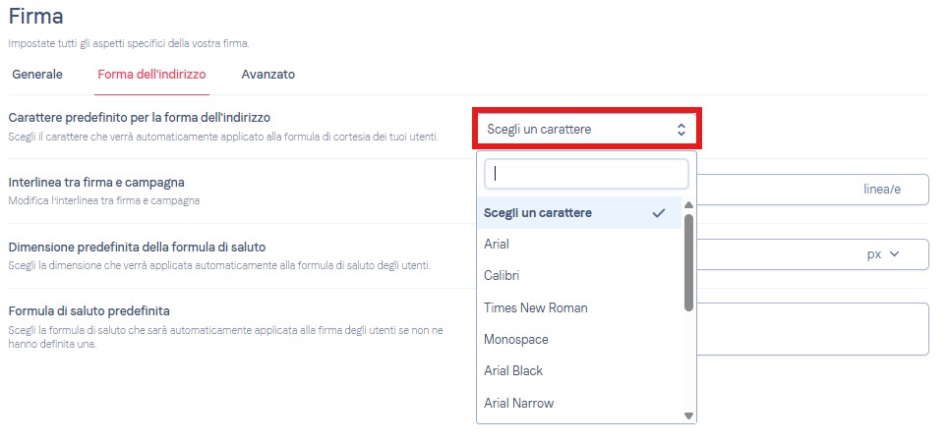The height and width of the screenshot is (443, 947).
Task: Click the font list scroll-down arrow
Action: pyautogui.click(x=688, y=415)
